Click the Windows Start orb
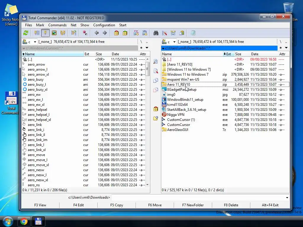Screen dimensions: 303x227 click(x=8, y=222)
